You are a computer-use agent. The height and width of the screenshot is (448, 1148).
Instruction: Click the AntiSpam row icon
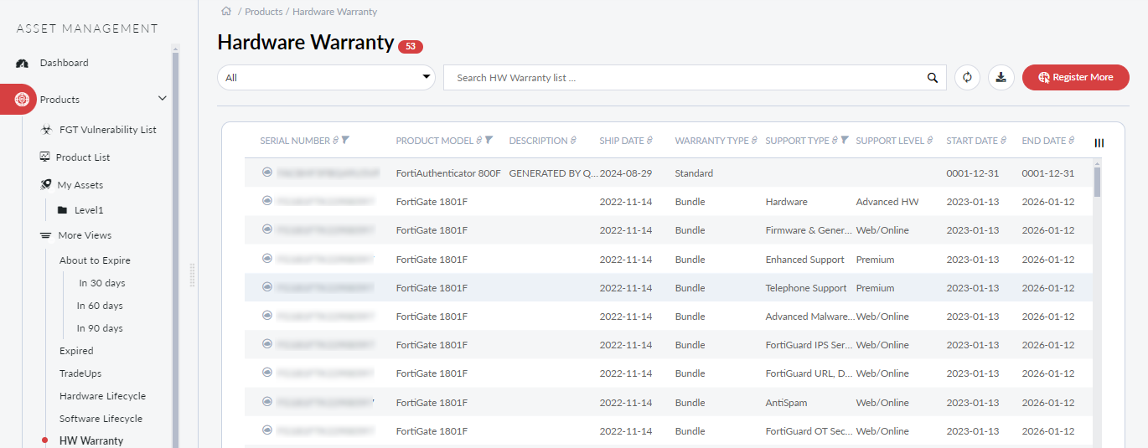[267, 402]
